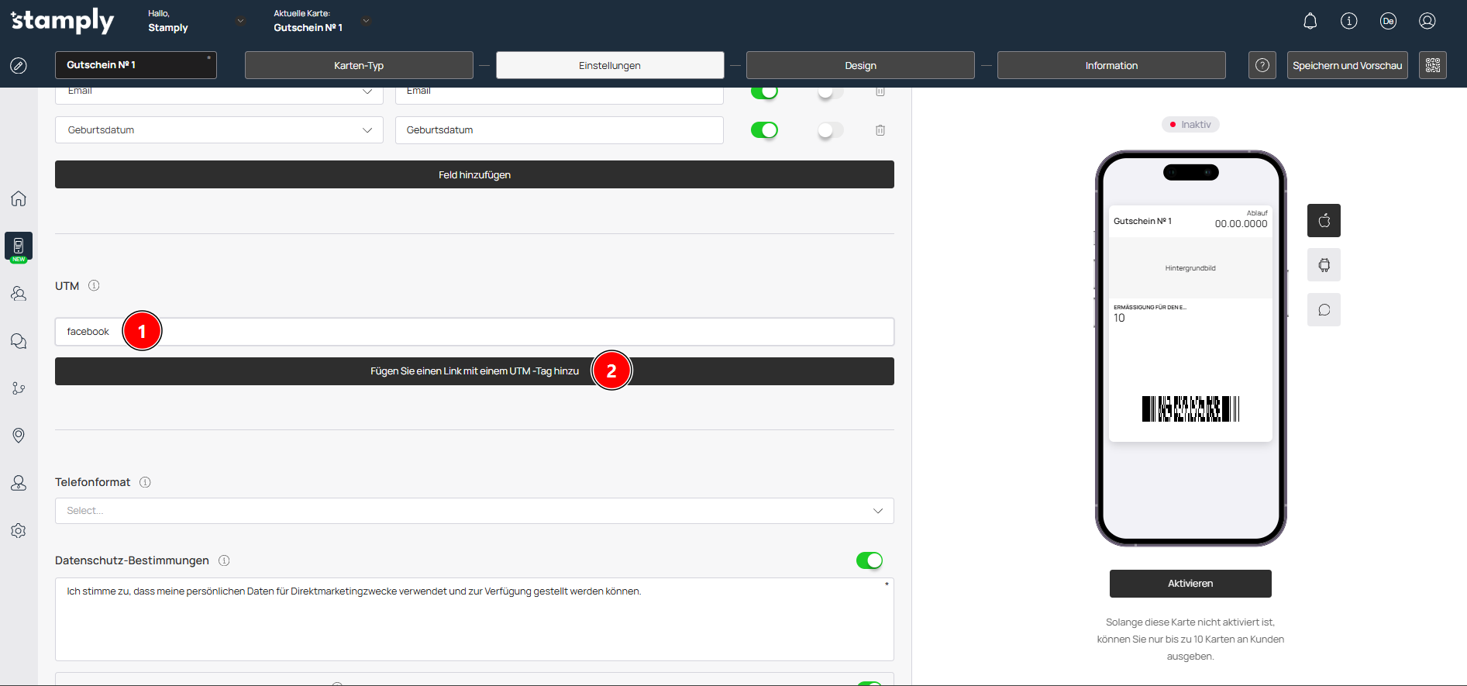Open the settings gear in sidebar

[x=19, y=531]
